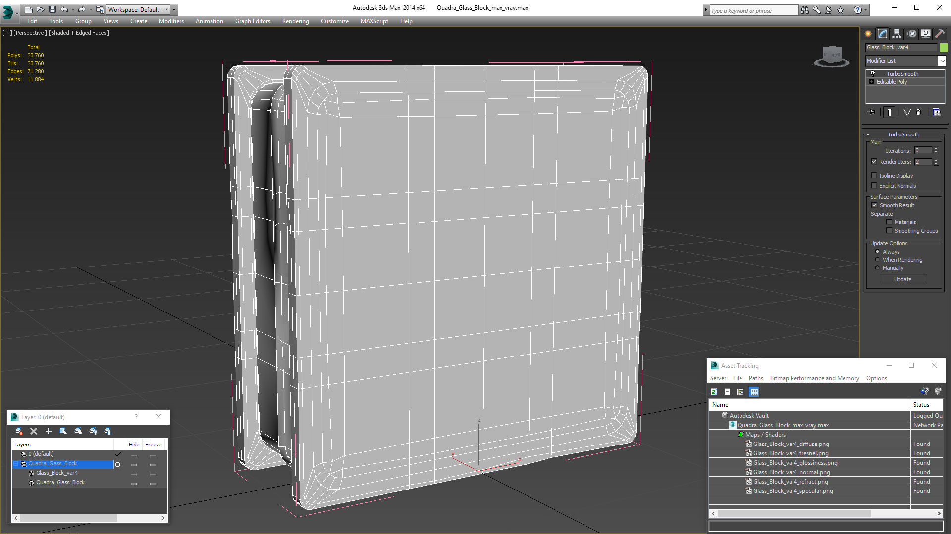This screenshot has width=951, height=534.
Task: Toggle Show End Result button
Action: (x=890, y=112)
